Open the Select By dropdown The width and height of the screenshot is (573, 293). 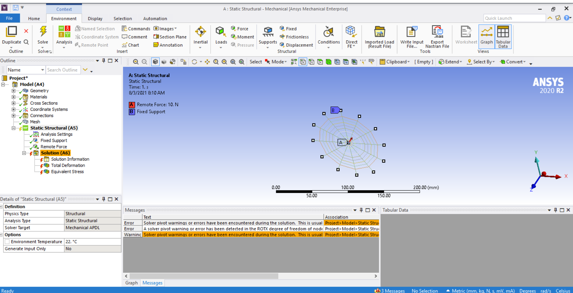[x=481, y=62]
